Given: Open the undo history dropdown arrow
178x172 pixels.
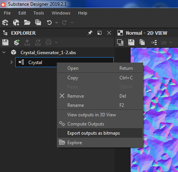Looking at the screenshot, I should tap(57, 23).
